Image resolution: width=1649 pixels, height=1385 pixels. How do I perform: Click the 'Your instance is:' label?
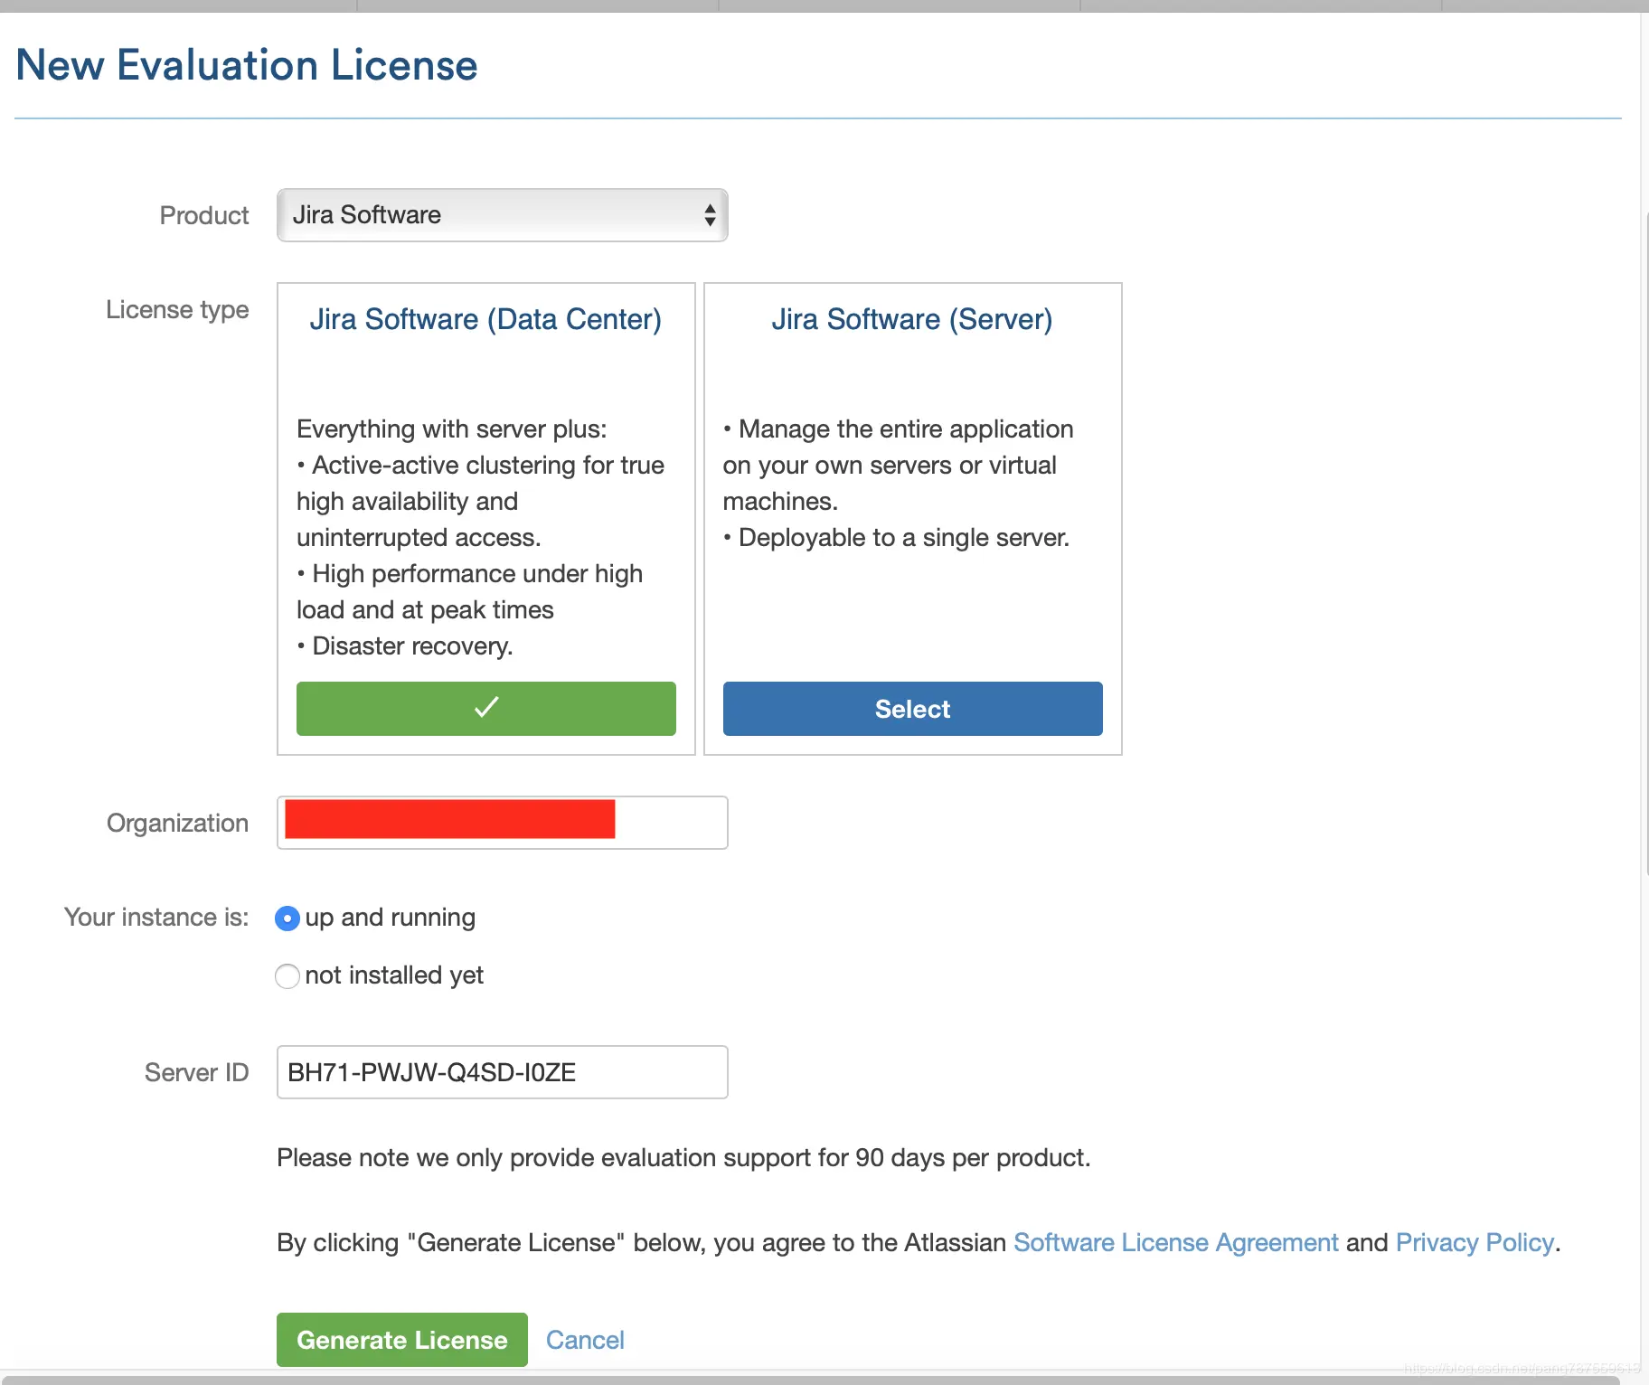[156, 917]
